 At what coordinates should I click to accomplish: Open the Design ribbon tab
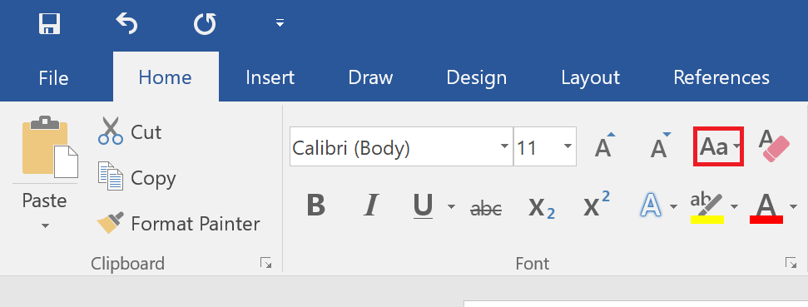click(477, 77)
